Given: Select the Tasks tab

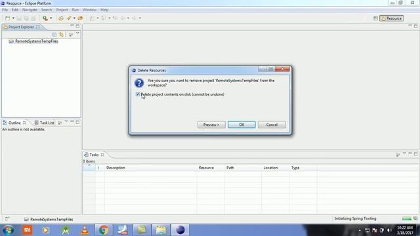Looking at the screenshot, I should pyautogui.click(x=94, y=155).
